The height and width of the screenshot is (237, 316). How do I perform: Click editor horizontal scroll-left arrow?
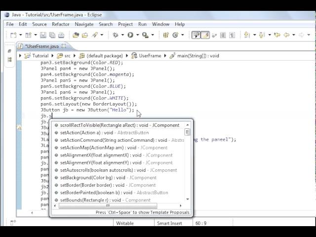coord(32,212)
